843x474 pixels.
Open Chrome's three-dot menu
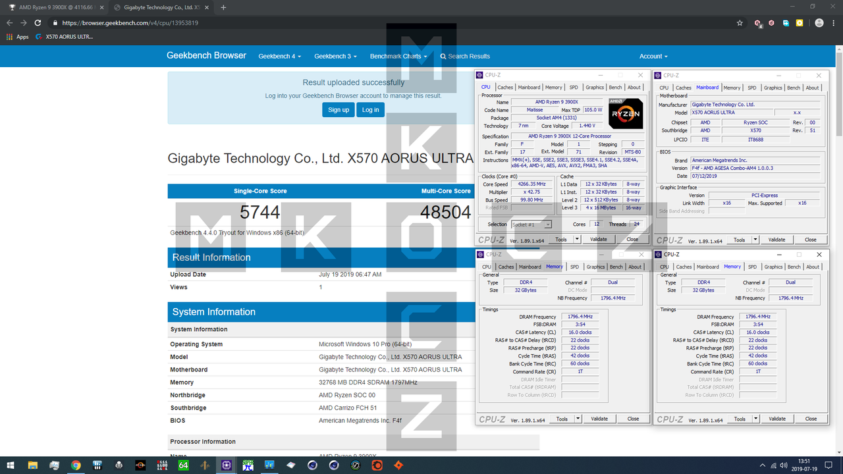coord(835,22)
